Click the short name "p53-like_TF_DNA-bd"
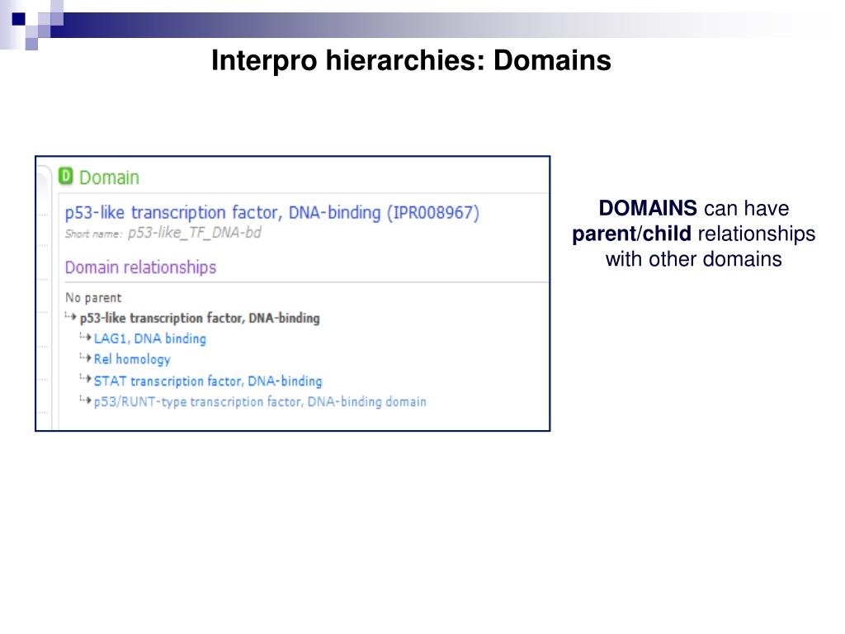Screen dimensions: 845x634 pyautogui.click(x=195, y=232)
